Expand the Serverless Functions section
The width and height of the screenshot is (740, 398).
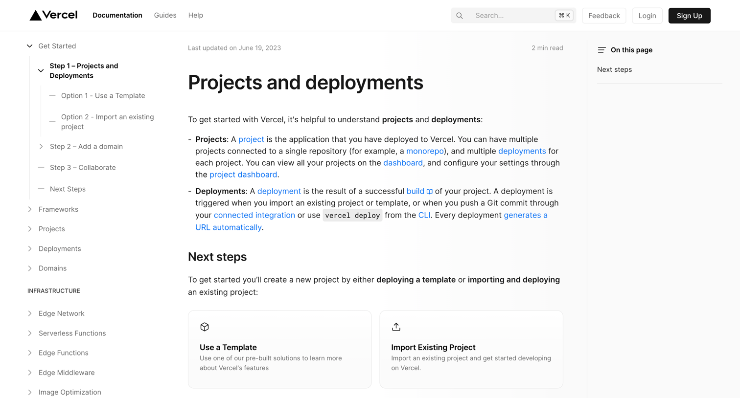click(30, 333)
